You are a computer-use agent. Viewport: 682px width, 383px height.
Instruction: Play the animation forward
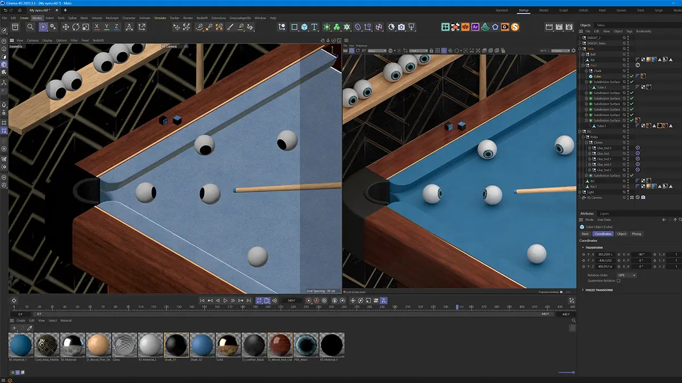coord(226,300)
